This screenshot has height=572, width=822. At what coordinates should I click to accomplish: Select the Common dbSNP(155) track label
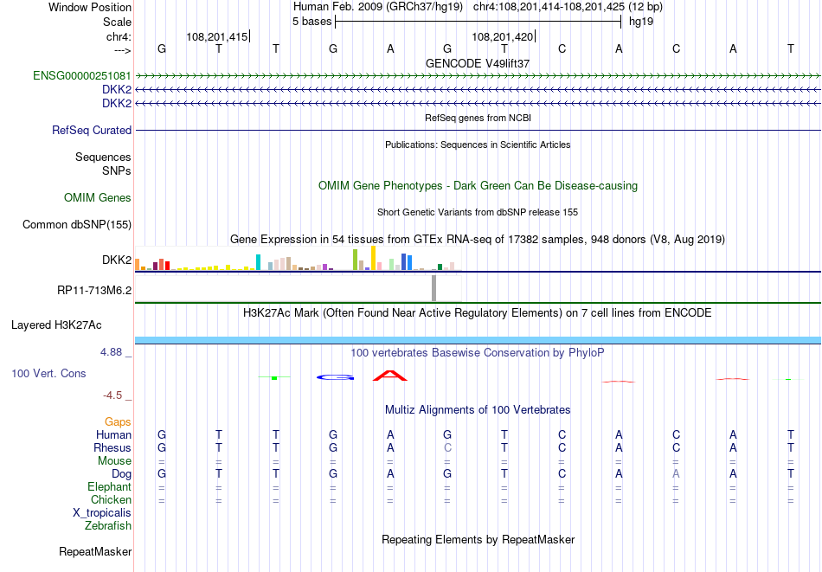[77, 224]
